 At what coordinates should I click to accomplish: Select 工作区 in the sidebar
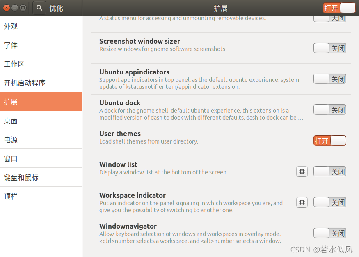pos(41,64)
